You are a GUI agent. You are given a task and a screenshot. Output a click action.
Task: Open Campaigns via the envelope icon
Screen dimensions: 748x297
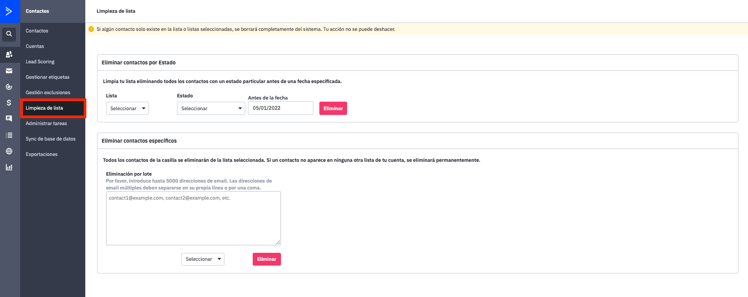pyautogui.click(x=9, y=70)
